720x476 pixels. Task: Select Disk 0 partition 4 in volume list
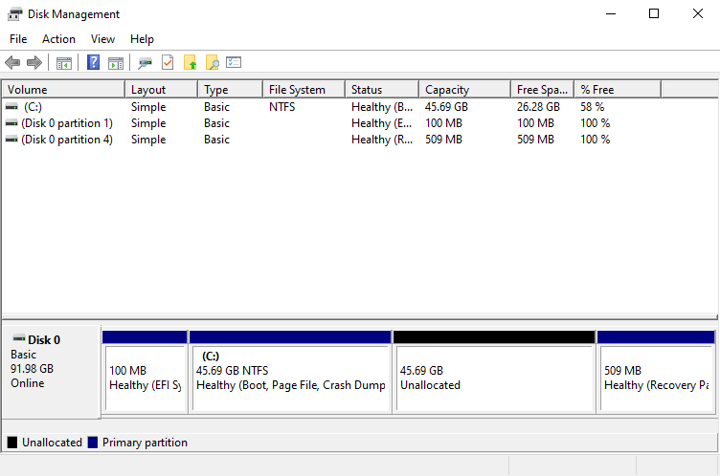coord(66,140)
